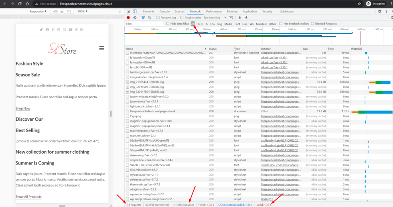Viewport: 393px width, 207px height.
Task: Tick the Hide data URLs checkbox
Action: [168, 24]
